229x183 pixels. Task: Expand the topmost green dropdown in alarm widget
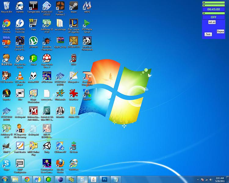[213, 2]
